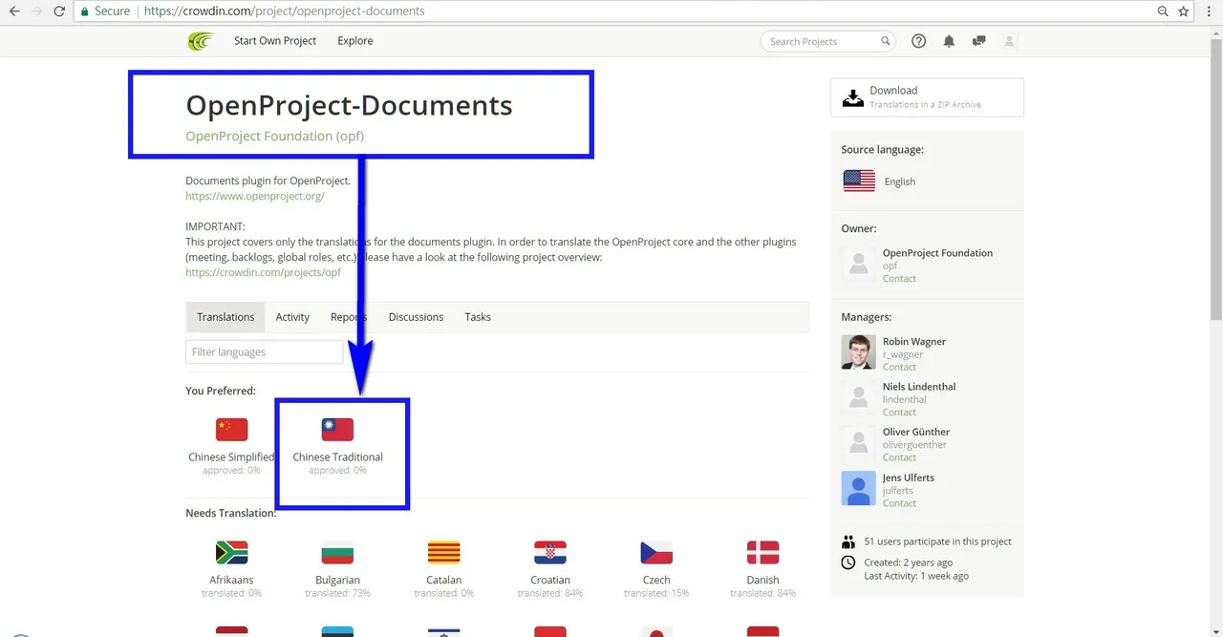Click Robin Wagner's profile photo

pos(858,352)
